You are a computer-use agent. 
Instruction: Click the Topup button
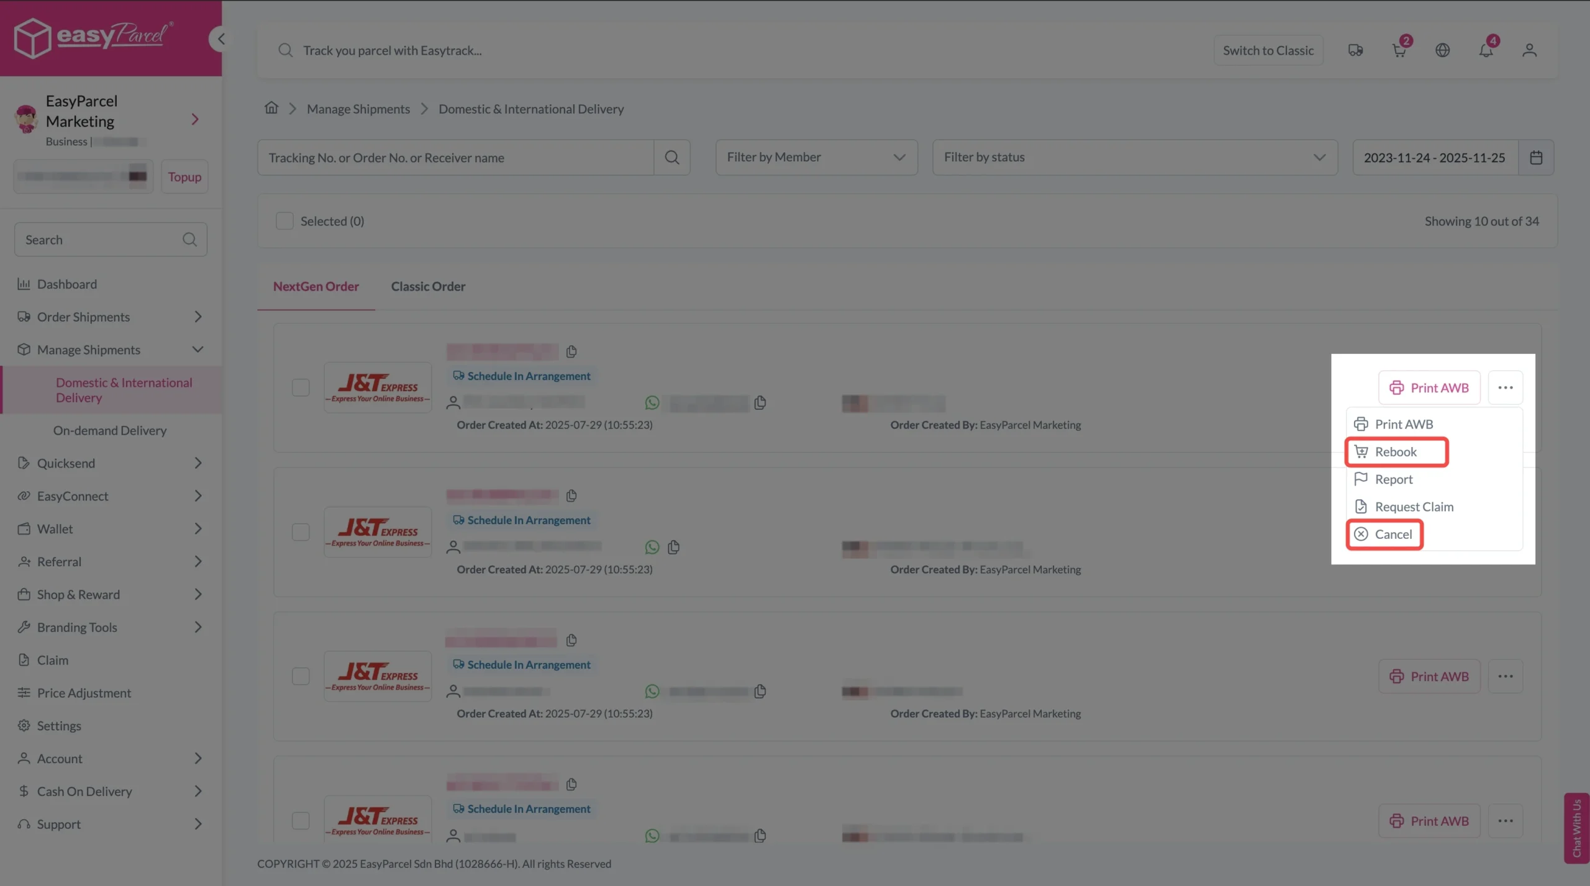pyautogui.click(x=184, y=177)
